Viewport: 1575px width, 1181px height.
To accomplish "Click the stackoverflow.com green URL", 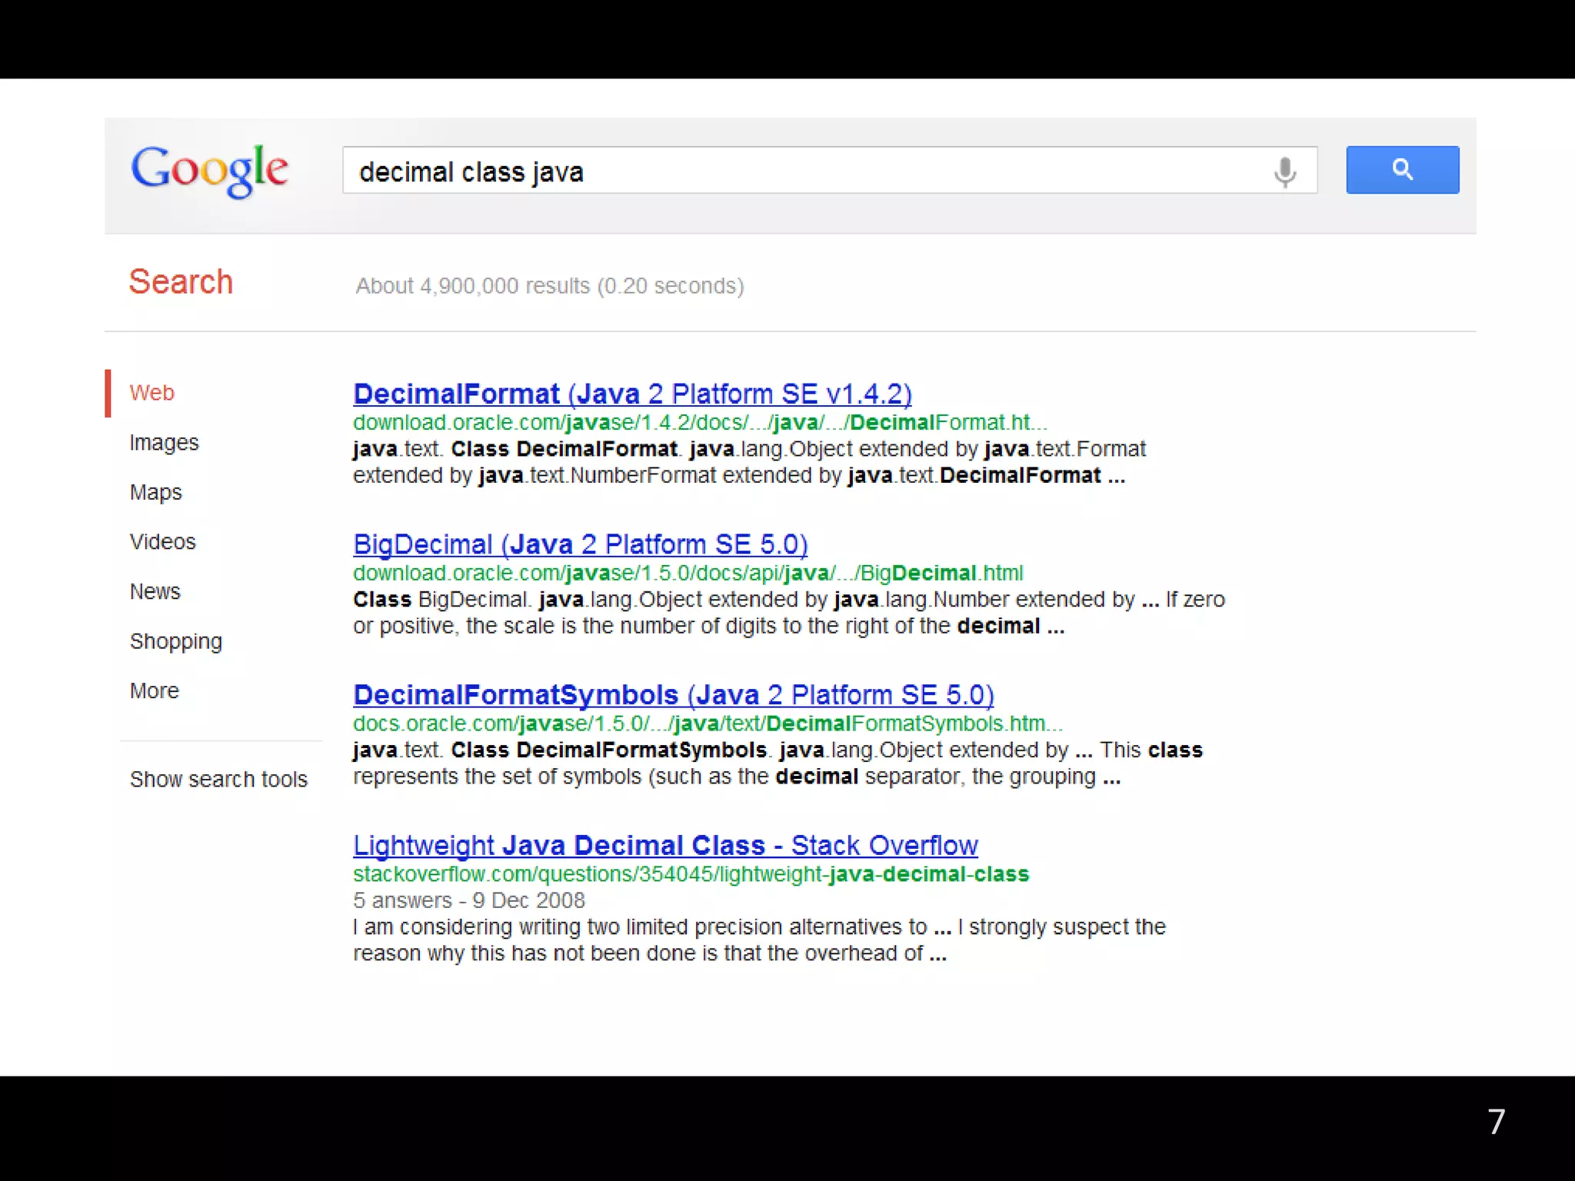I will [690, 874].
